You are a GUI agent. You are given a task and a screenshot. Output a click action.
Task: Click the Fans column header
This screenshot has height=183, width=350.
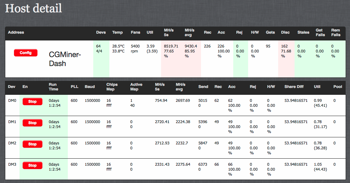pos(135,32)
